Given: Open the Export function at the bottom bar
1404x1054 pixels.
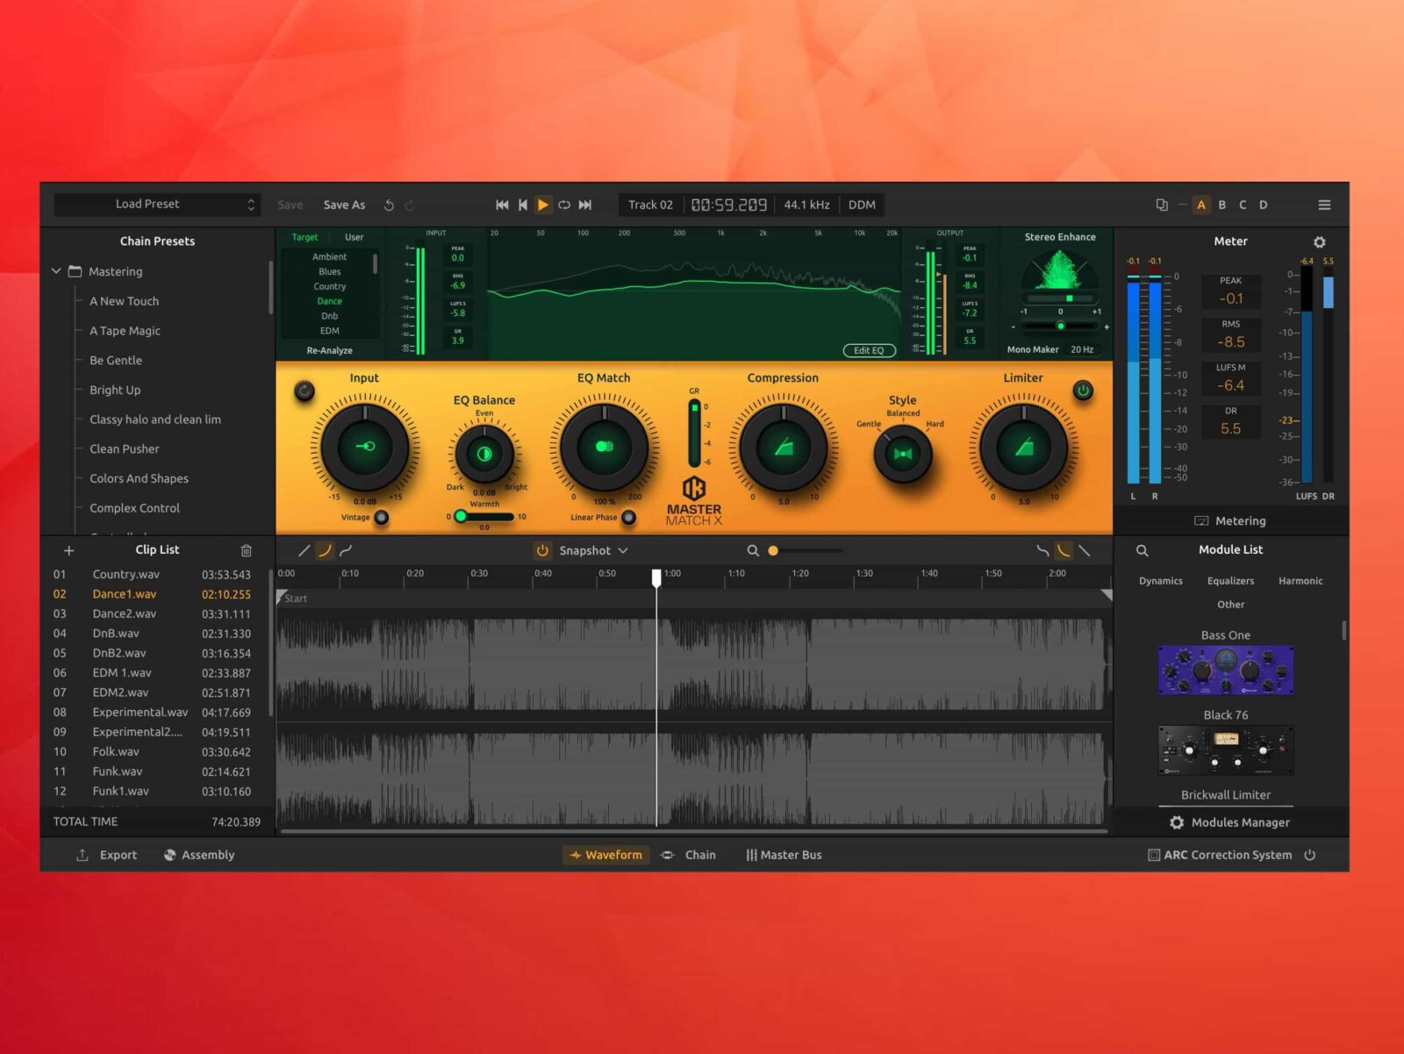Looking at the screenshot, I should coord(107,854).
